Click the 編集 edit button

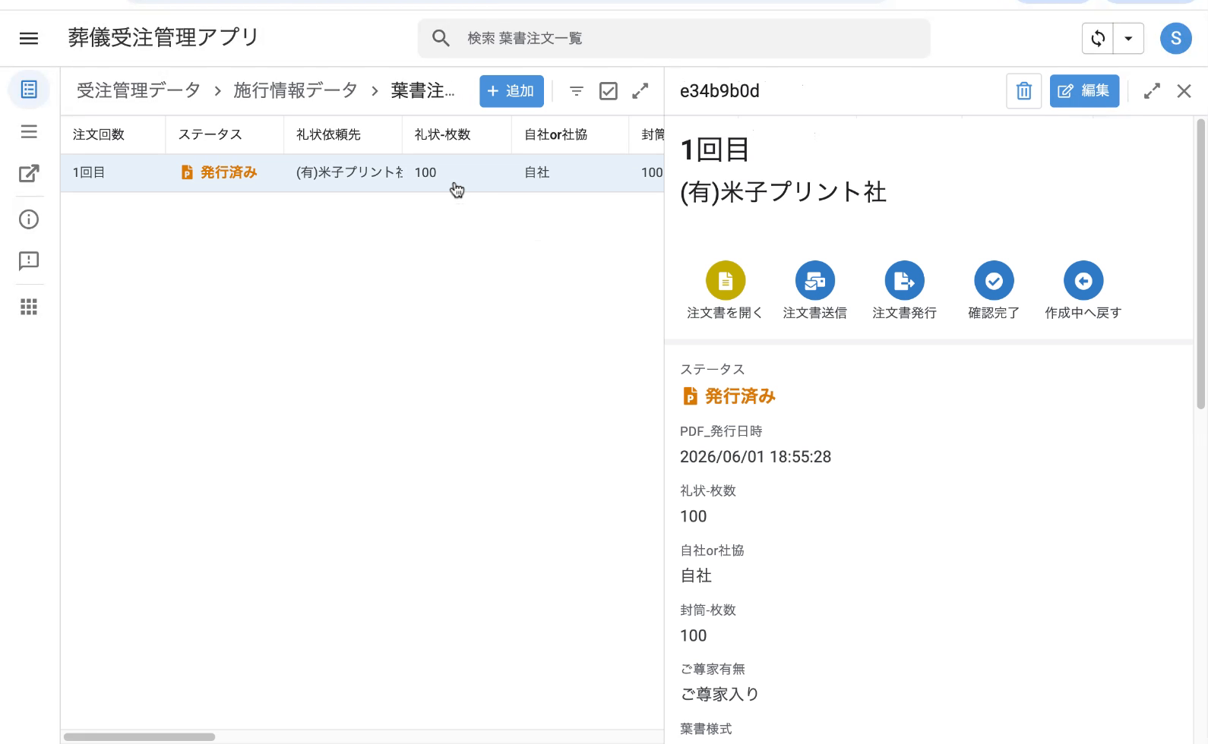pos(1084,91)
